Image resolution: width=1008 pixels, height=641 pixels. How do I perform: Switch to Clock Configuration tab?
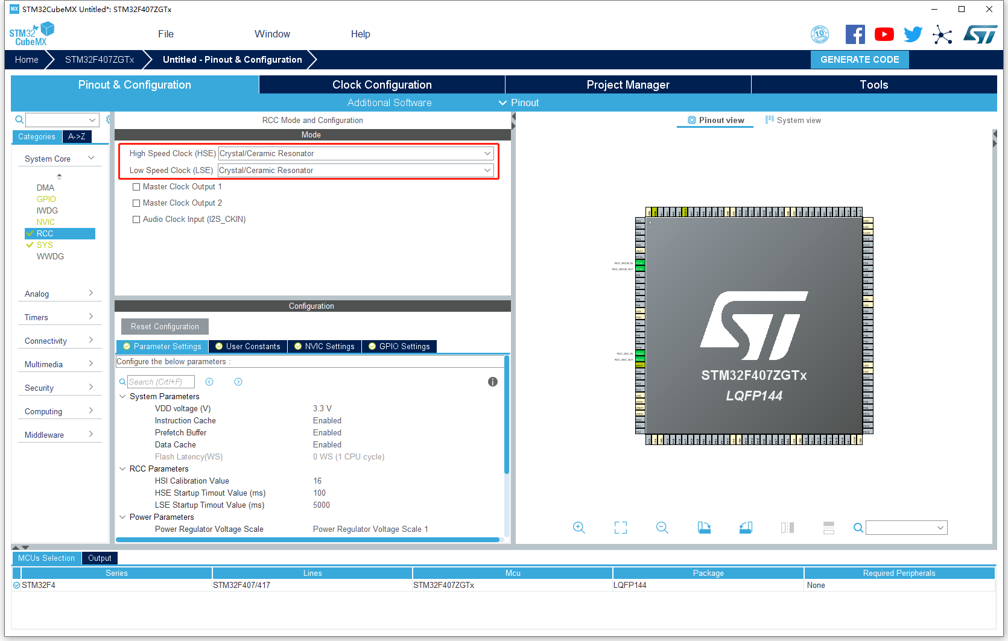(382, 84)
